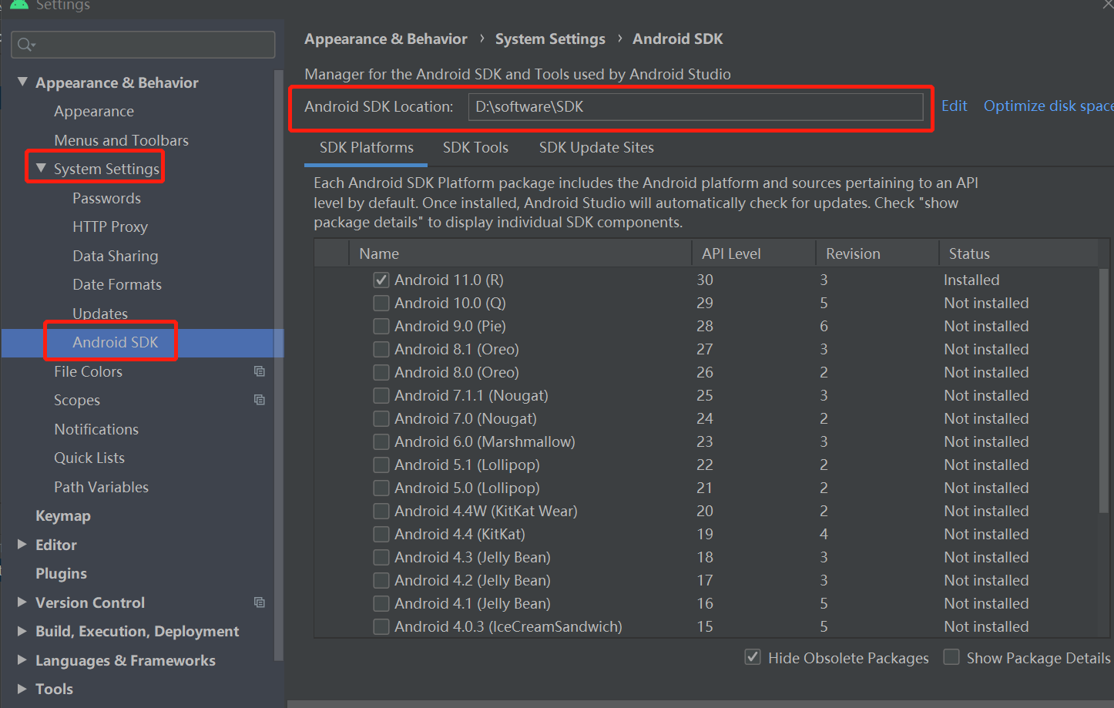Click Android 4.3 (Jelly Bean) row name
The width and height of the screenshot is (1114, 708).
tap(472, 557)
